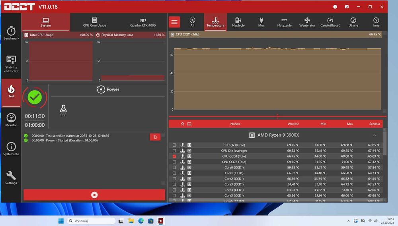Click chip icon in CPU (Tctl/Tdie) row
The height and width of the screenshot is (226, 398).
[x=189, y=145]
